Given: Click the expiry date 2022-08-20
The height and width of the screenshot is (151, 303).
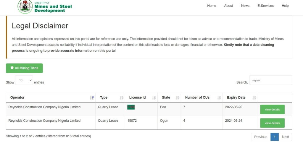Looking at the screenshot, I should click(233, 107).
